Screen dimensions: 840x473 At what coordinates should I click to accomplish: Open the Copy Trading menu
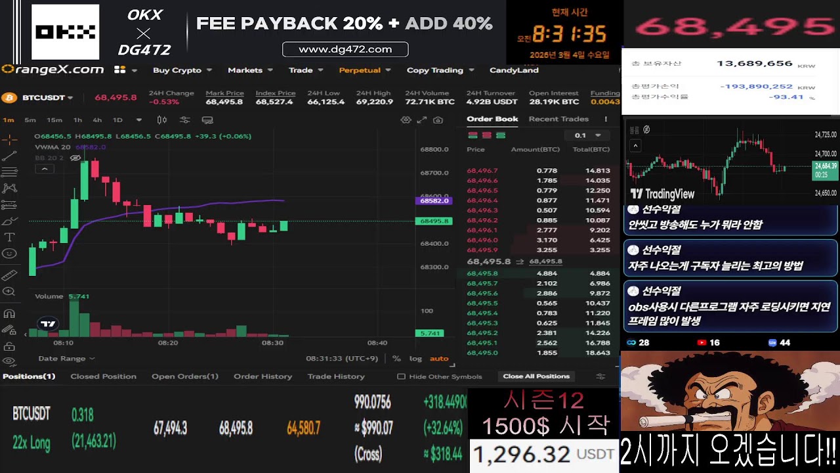point(439,70)
